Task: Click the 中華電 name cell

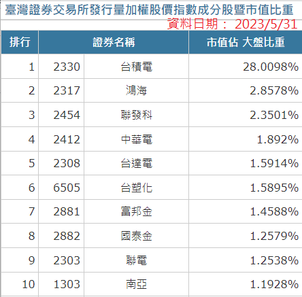Action: tap(136, 139)
